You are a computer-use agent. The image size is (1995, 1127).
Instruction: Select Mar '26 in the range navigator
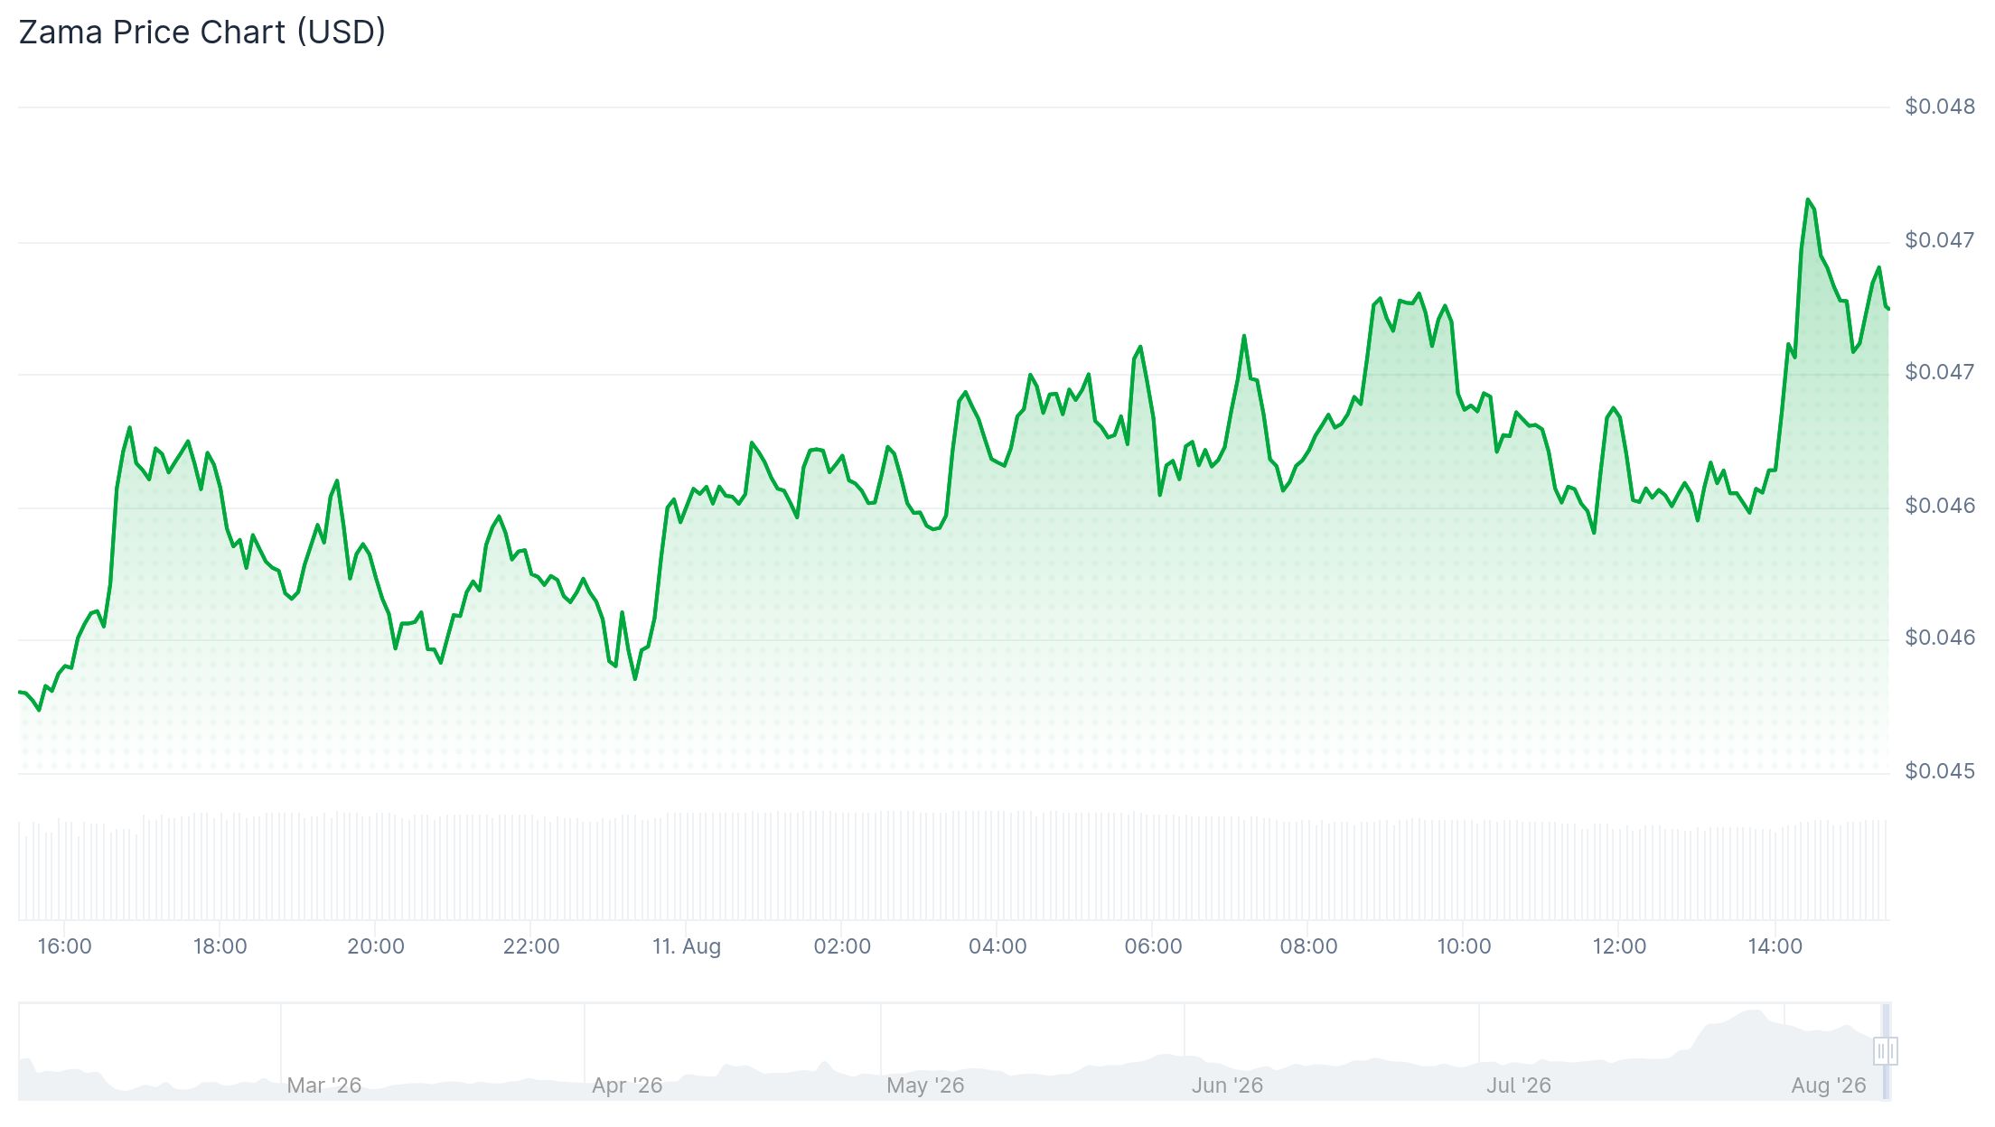tap(324, 1085)
